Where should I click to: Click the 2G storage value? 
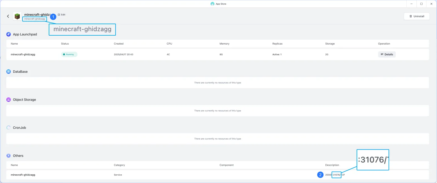pyautogui.click(x=327, y=54)
